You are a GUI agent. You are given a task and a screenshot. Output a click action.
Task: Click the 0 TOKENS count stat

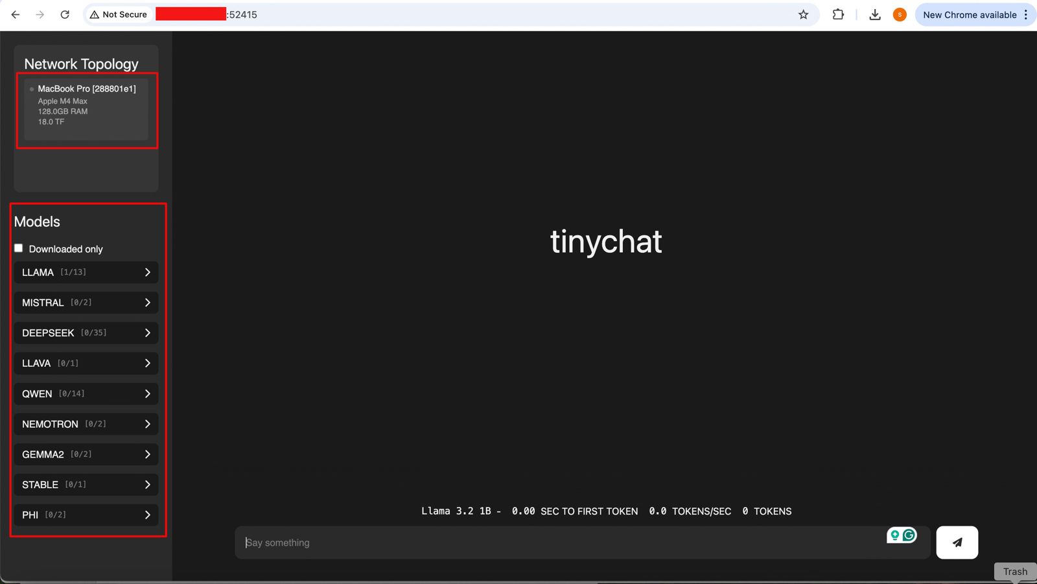point(767,511)
